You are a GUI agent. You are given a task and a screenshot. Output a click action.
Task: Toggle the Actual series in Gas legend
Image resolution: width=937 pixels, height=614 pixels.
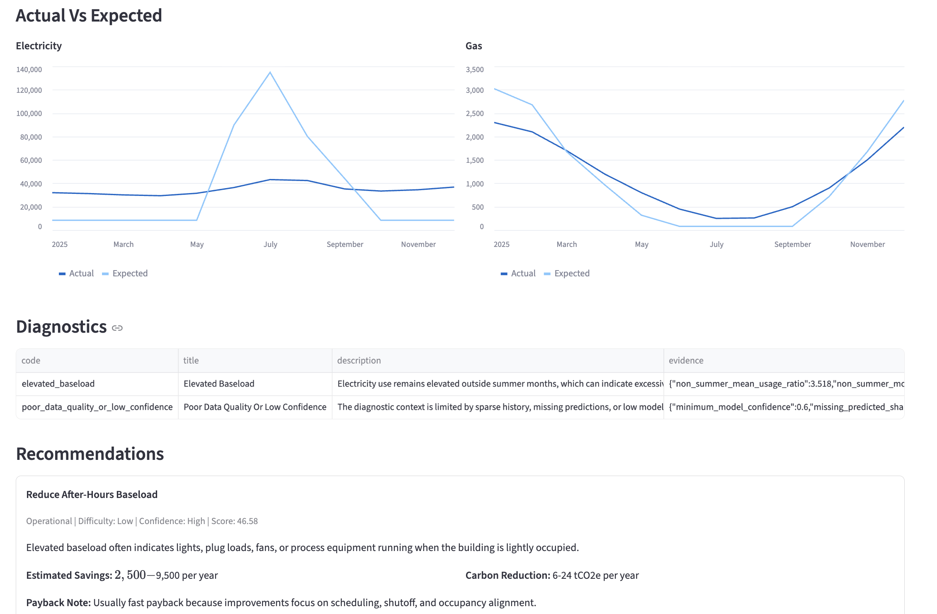click(x=523, y=273)
